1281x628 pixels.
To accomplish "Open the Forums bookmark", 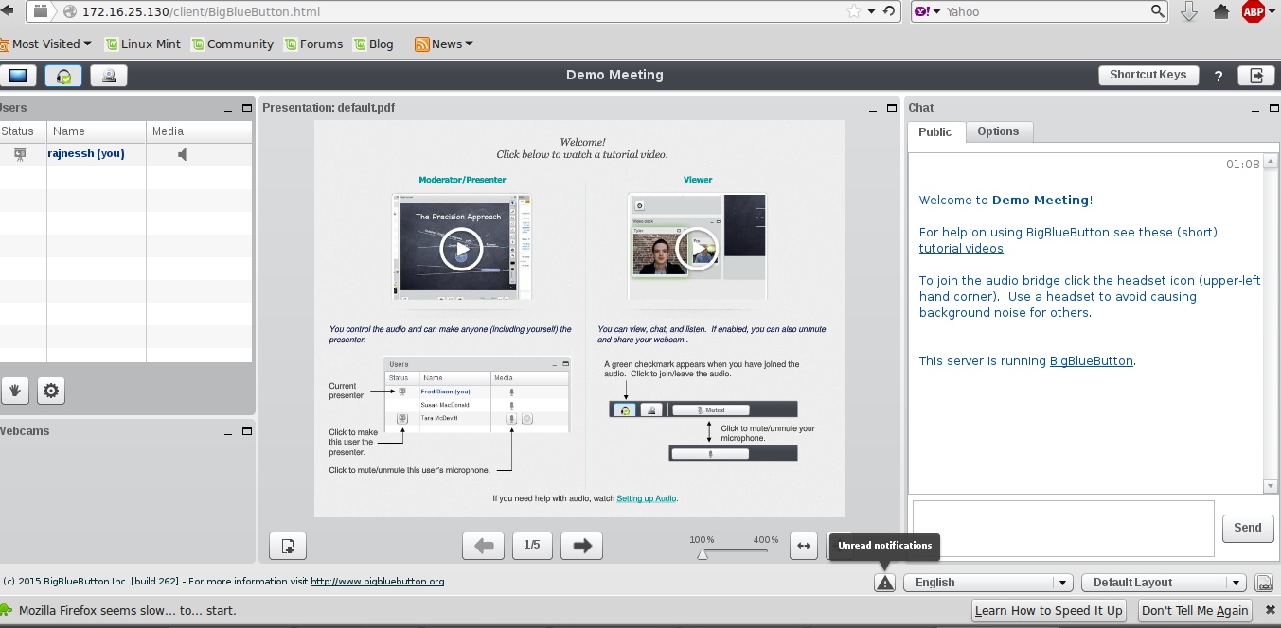I will pyautogui.click(x=313, y=44).
